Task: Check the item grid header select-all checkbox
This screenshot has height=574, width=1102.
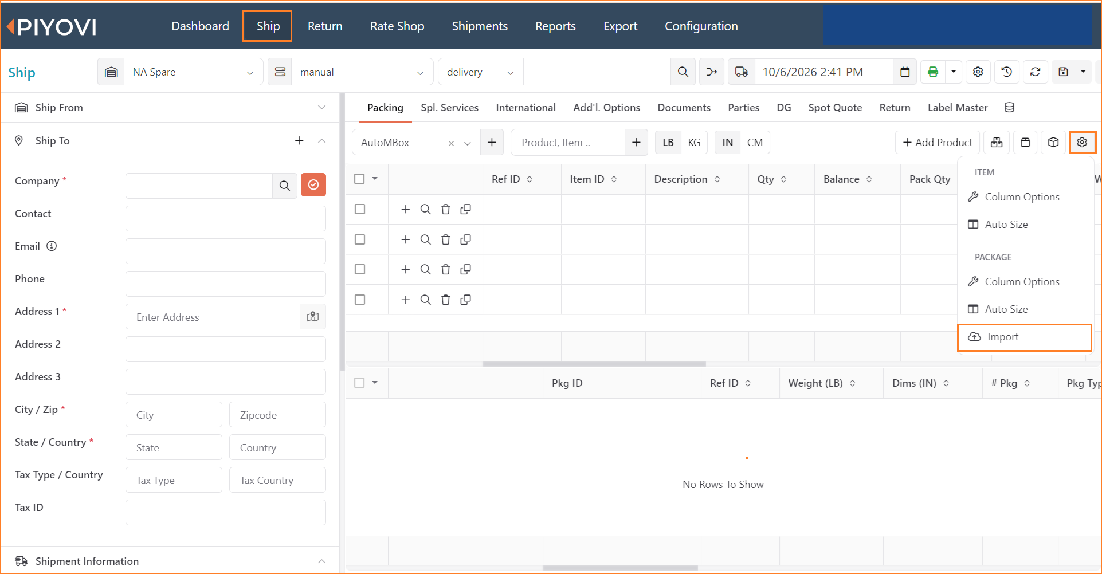Action: click(x=359, y=179)
